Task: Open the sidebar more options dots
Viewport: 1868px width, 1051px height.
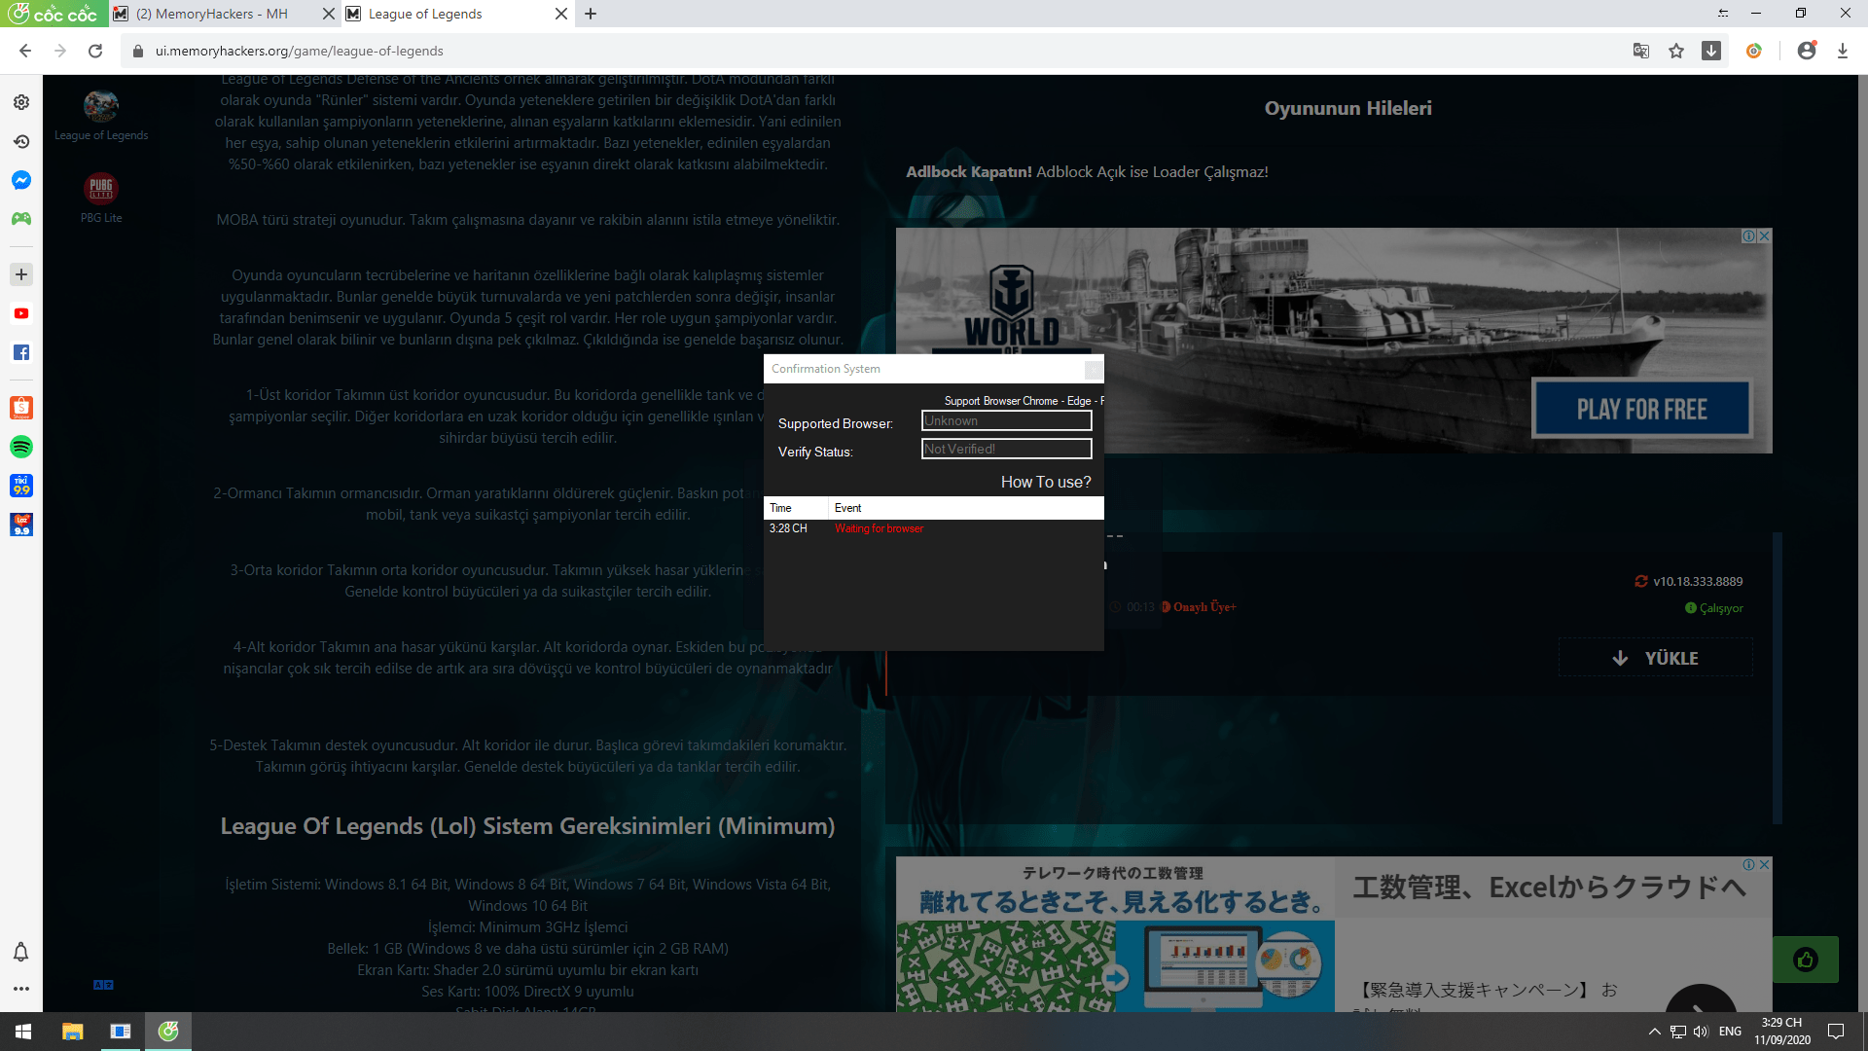Action: [20, 989]
